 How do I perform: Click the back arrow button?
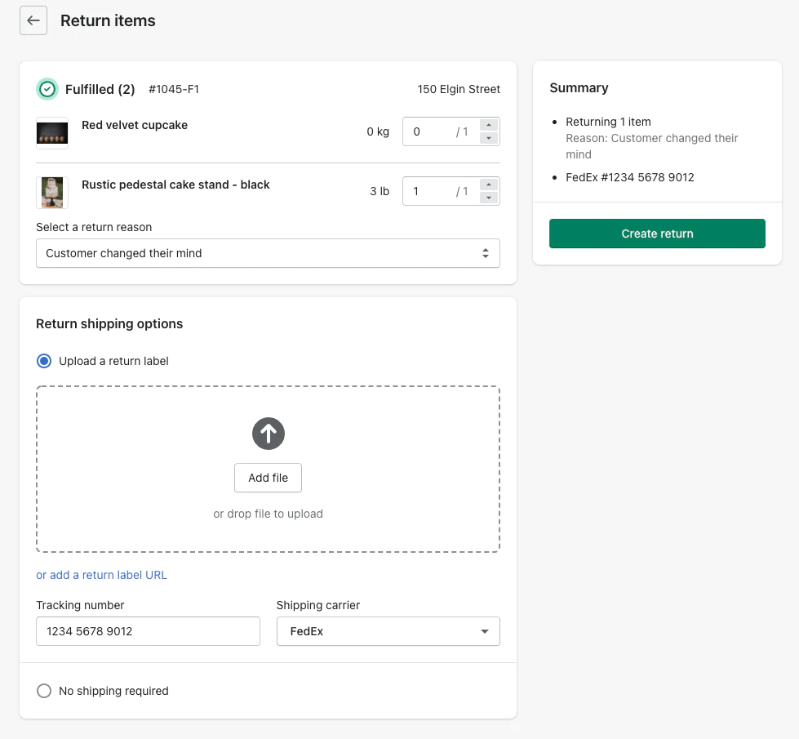pyautogui.click(x=33, y=21)
